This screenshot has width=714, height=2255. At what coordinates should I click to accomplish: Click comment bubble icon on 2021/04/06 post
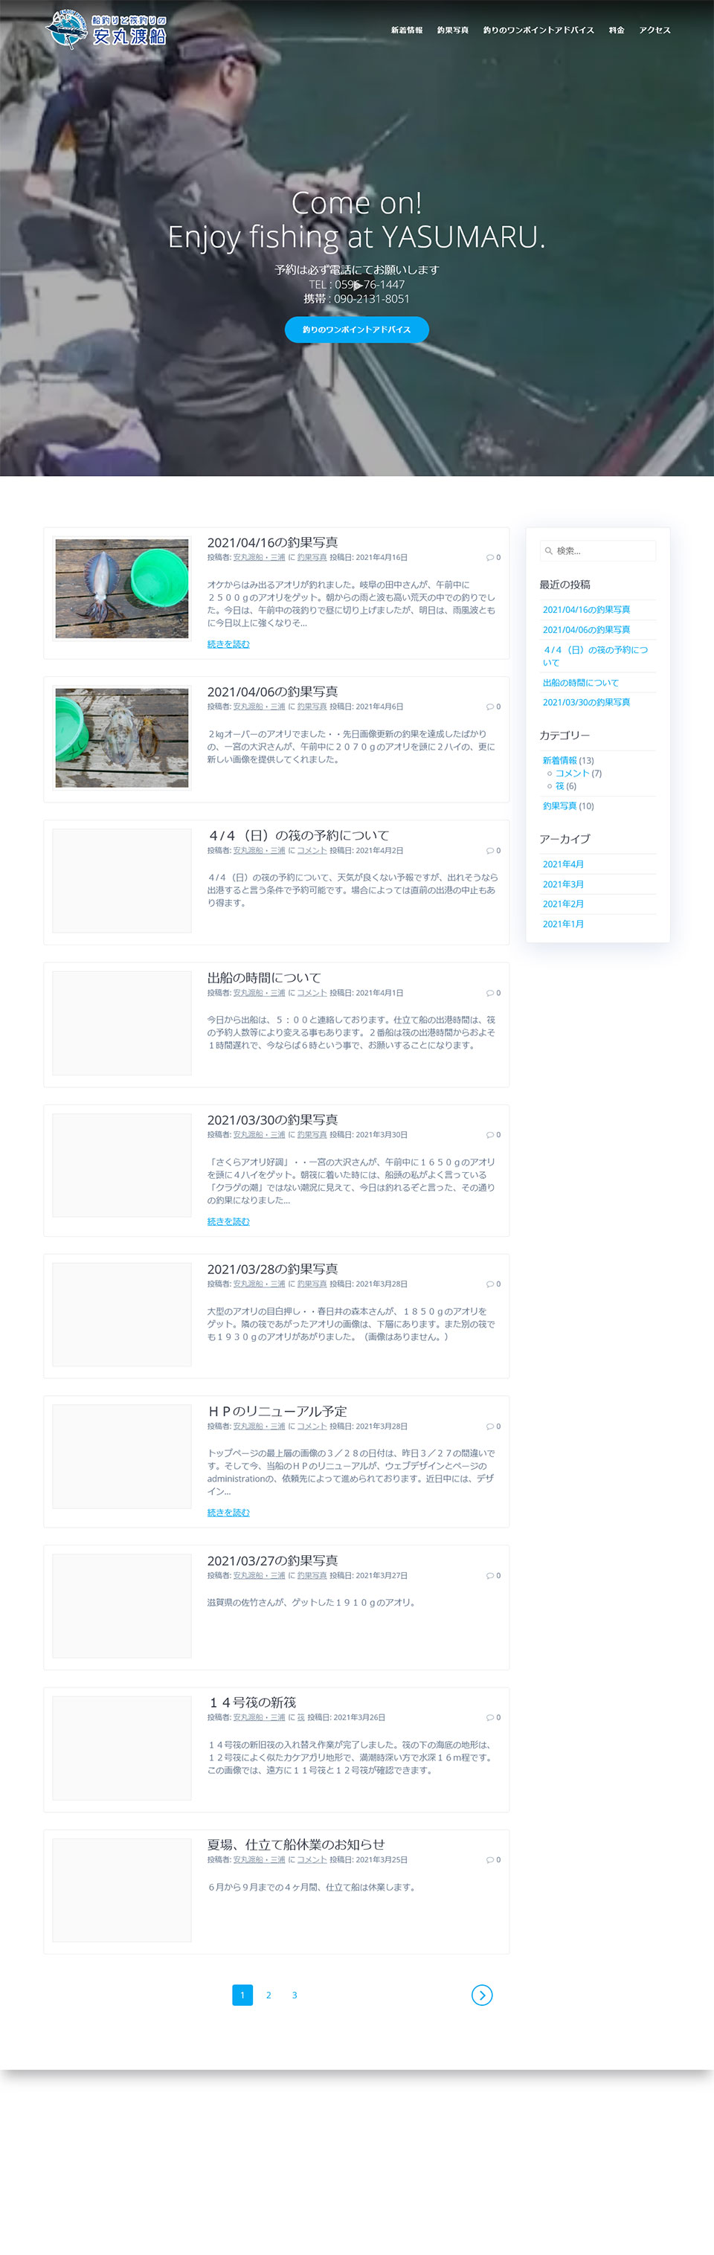[490, 707]
